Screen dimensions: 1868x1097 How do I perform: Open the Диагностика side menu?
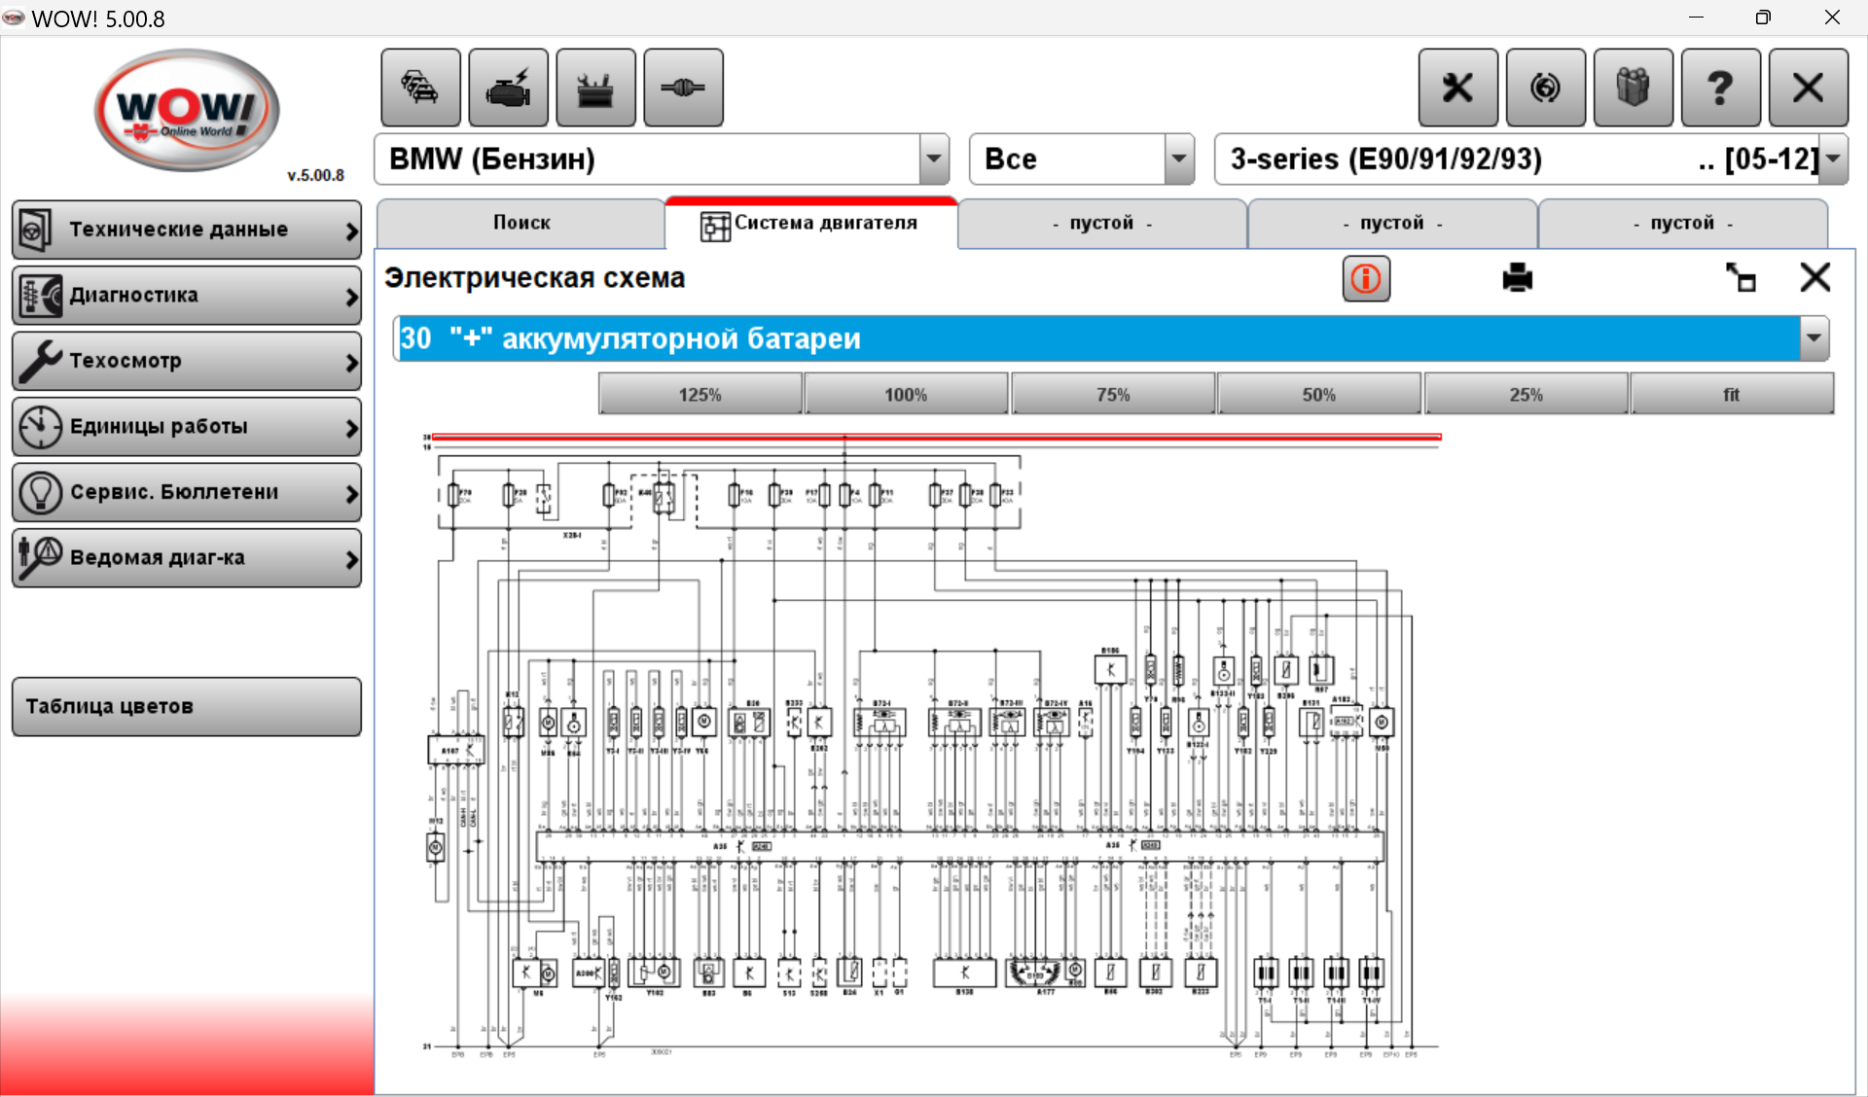click(x=186, y=295)
